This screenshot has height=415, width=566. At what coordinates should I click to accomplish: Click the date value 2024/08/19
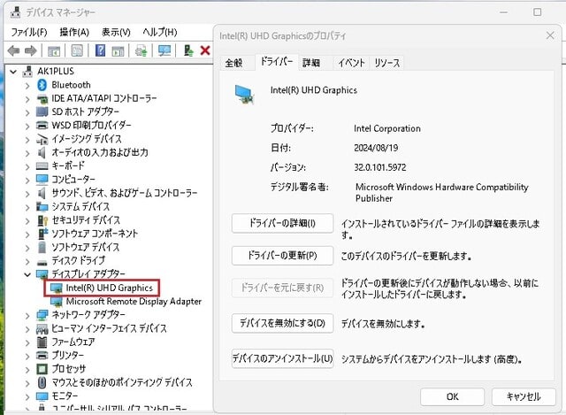point(376,148)
